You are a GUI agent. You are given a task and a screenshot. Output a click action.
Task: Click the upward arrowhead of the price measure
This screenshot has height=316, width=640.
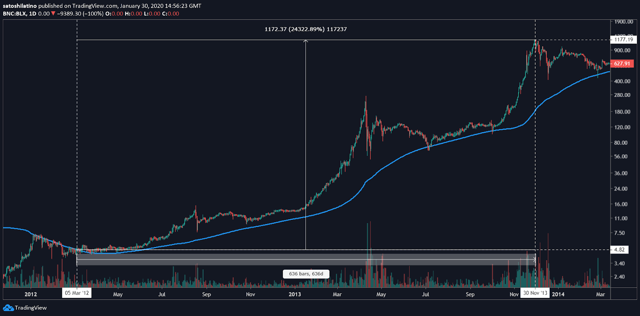pos(306,41)
